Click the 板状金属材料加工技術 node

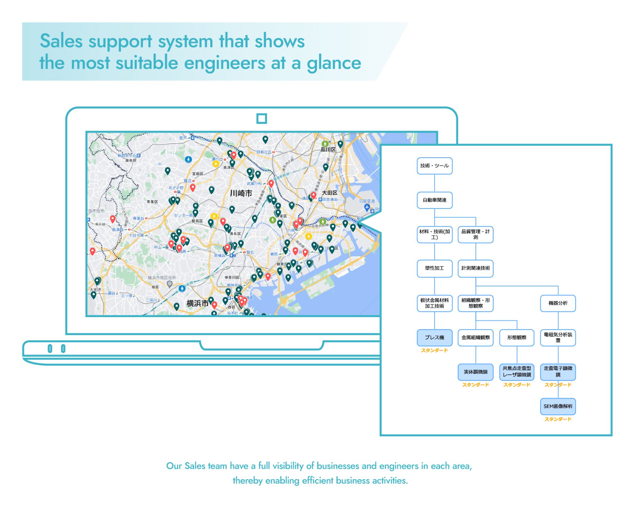point(434,303)
